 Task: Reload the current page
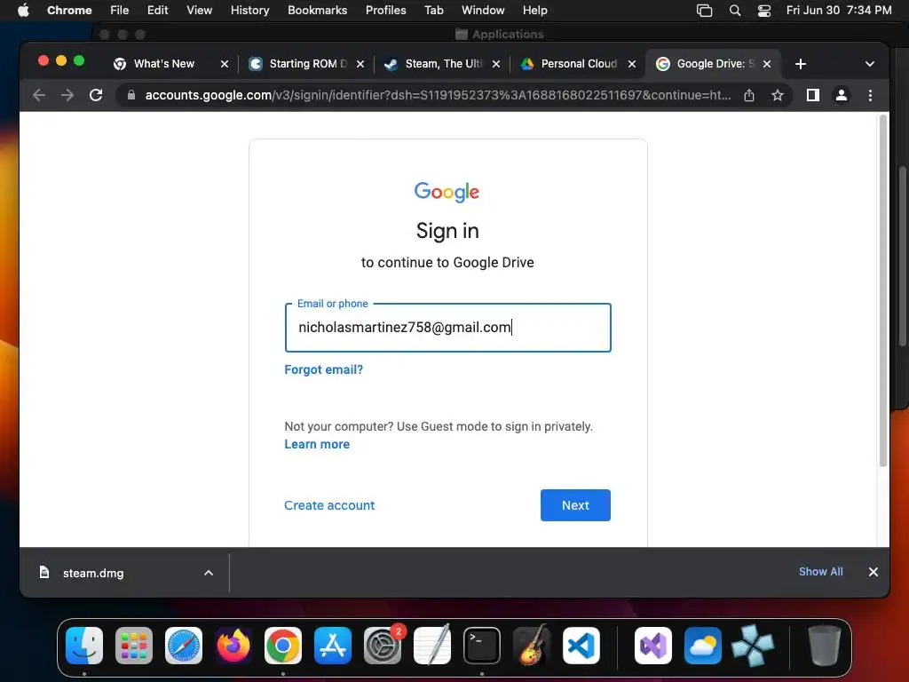tap(96, 95)
